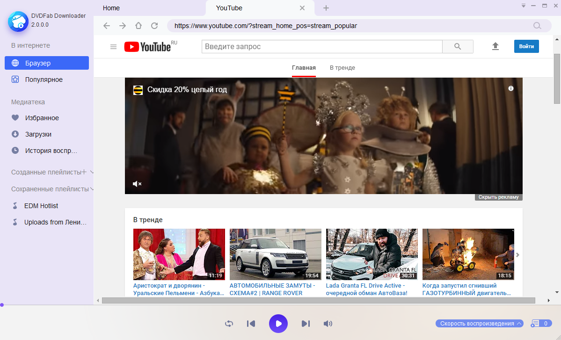Collapse the Сохраненные плейлисты section
The height and width of the screenshot is (340, 561).
[x=92, y=189]
